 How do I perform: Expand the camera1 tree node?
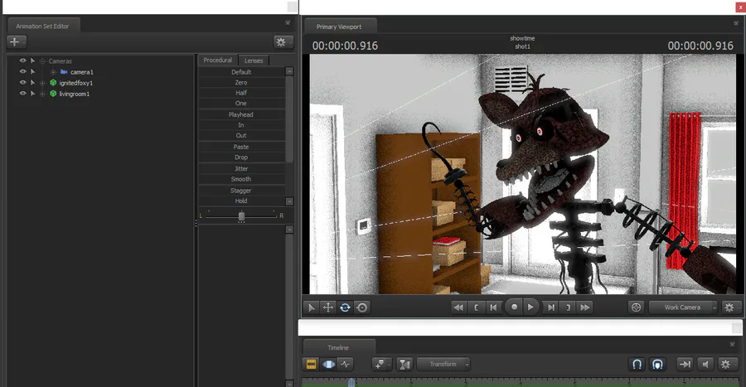coord(53,72)
